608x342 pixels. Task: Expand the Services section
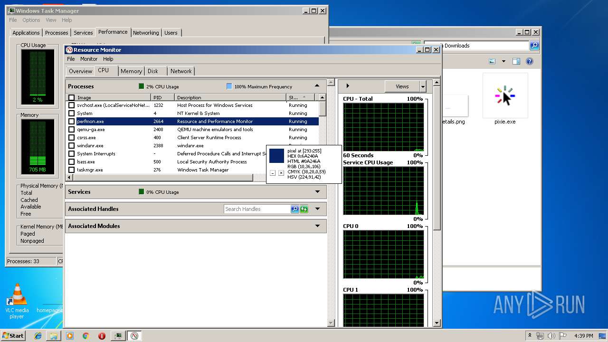pyautogui.click(x=318, y=192)
